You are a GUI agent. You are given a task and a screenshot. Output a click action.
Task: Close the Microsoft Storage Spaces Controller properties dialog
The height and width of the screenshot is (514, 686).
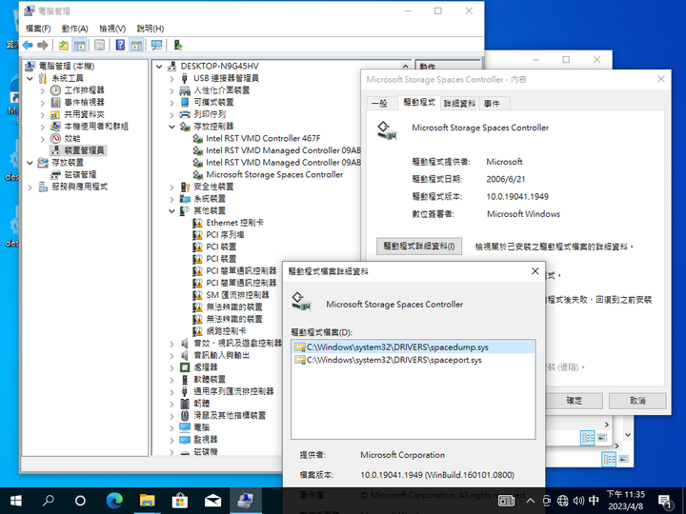(x=660, y=79)
